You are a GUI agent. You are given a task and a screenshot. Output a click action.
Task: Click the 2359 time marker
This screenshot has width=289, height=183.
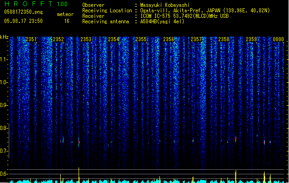coord(251,39)
